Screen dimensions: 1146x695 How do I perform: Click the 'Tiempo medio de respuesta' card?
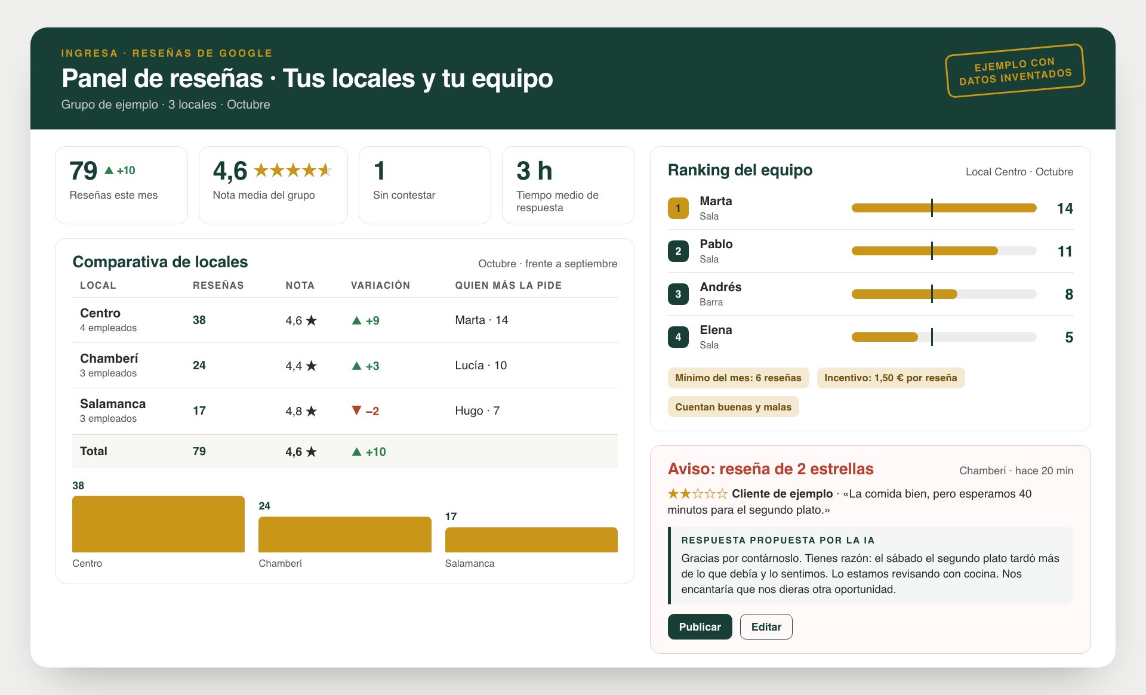pos(568,185)
